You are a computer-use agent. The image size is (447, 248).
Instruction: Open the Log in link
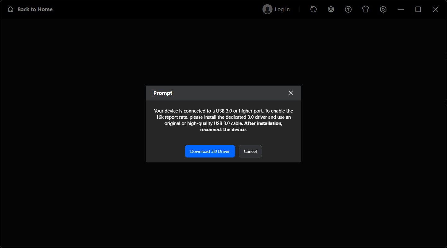pos(282,9)
